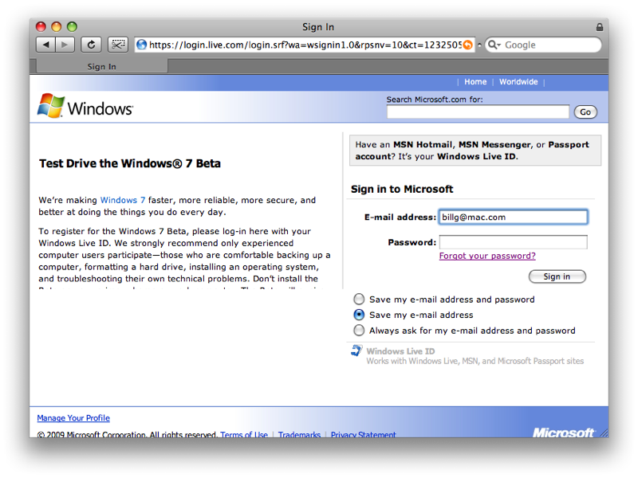Click the grip between address and search fields
The image size is (638, 478).
480,45
